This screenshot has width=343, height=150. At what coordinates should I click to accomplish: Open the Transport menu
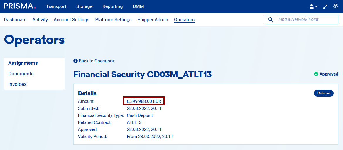(x=56, y=6)
